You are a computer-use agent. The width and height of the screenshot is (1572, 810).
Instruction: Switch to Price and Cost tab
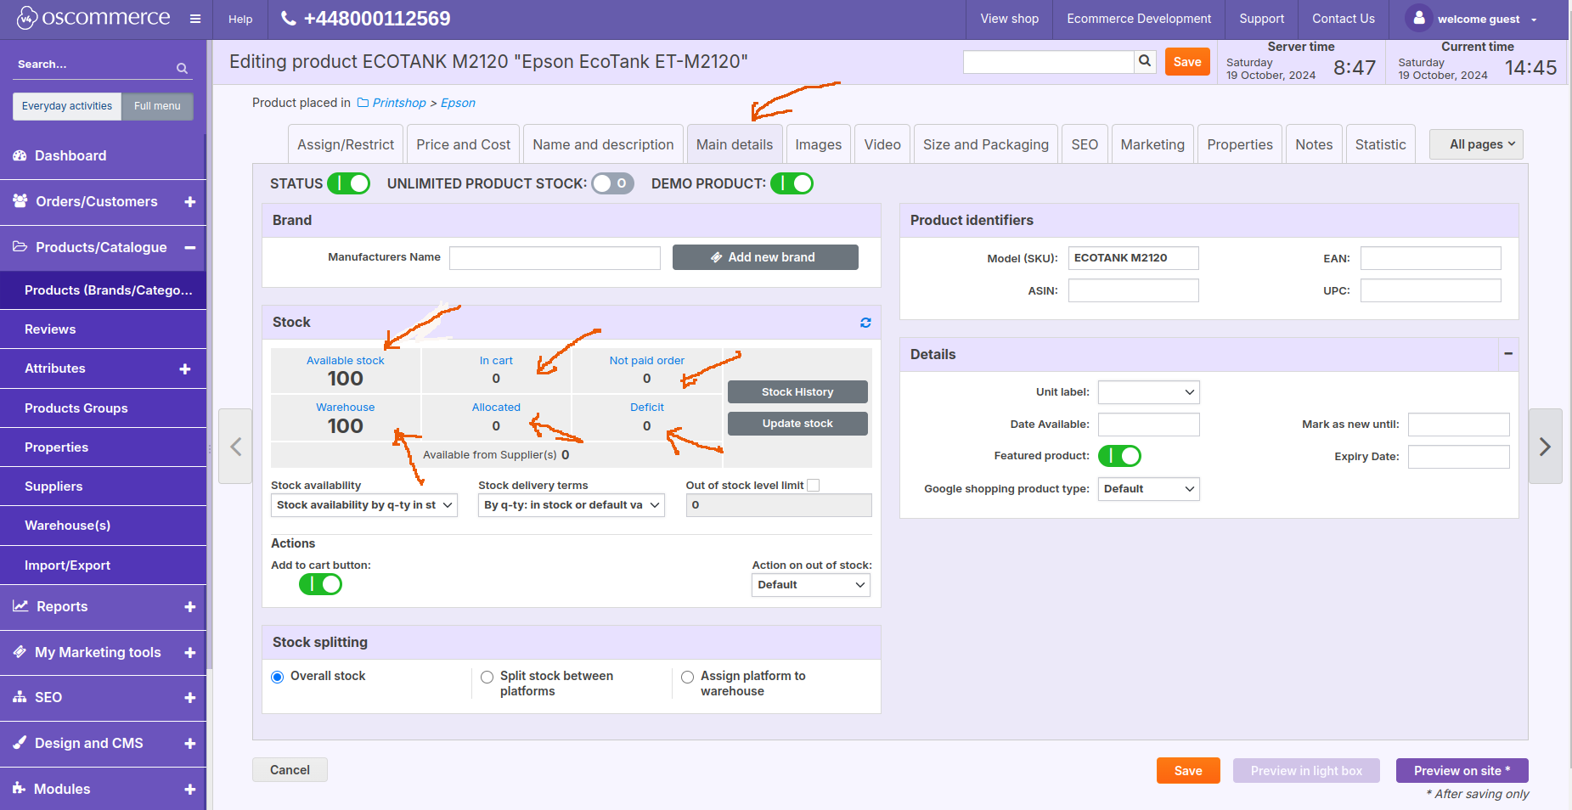pyautogui.click(x=463, y=145)
